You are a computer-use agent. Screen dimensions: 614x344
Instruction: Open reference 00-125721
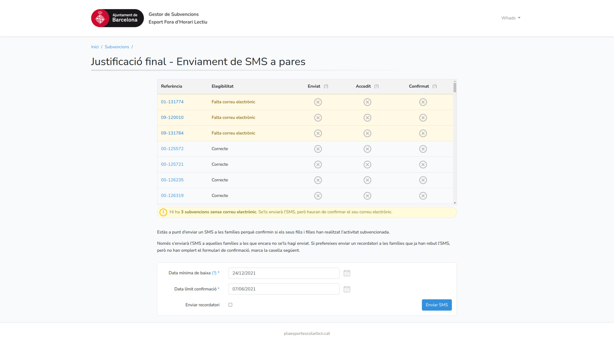pyautogui.click(x=172, y=164)
